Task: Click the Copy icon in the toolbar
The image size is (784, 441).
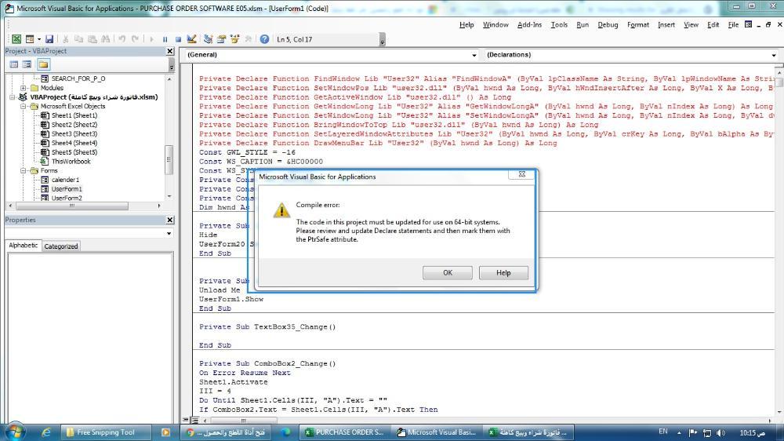Action: pos(78,39)
